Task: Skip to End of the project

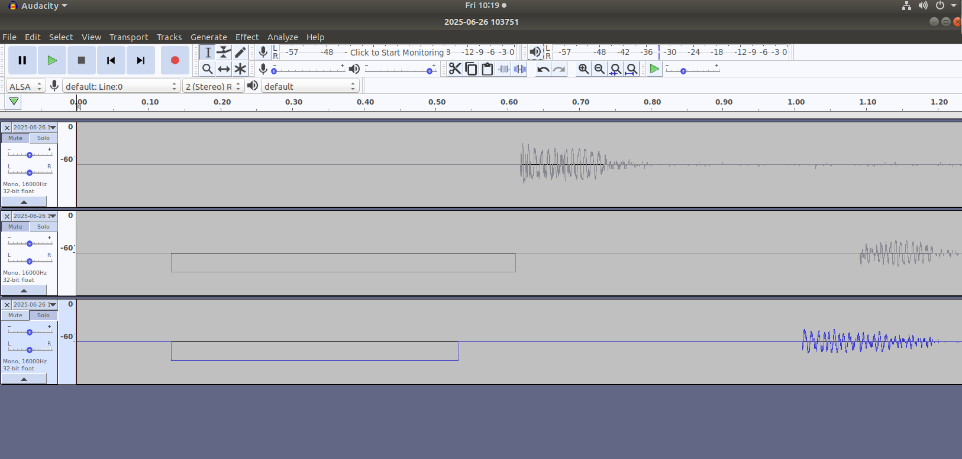Action: [141, 60]
